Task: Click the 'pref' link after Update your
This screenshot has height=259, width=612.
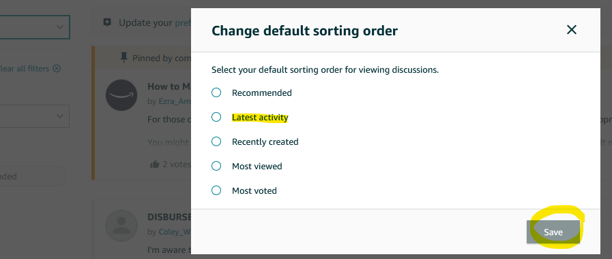Action: tap(183, 23)
